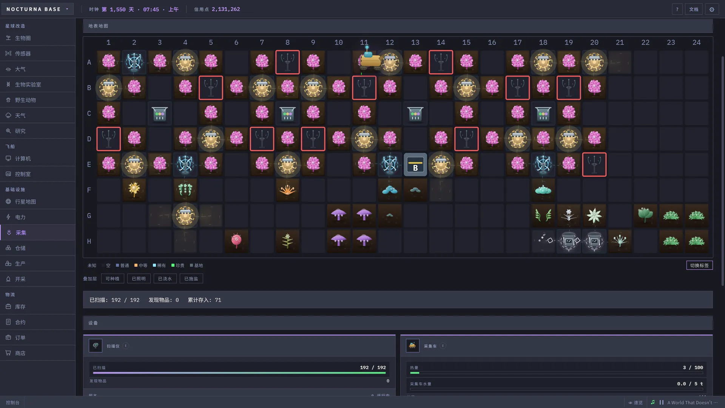The width and height of the screenshot is (725, 408).
Task: Open 天气 sidebar entry
Action: pos(38,116)
